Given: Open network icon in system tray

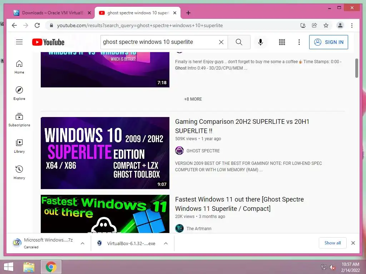Looking at the screenshot, I should pyautogui.click(x=323, y=267).
